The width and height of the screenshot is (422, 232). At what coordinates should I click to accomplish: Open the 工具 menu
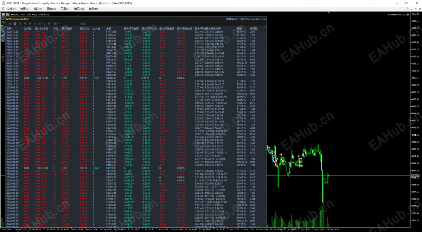(x=65, y=9)
